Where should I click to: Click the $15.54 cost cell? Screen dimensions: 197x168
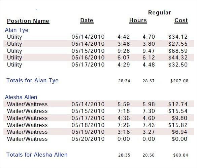click(x=178, y=111)
